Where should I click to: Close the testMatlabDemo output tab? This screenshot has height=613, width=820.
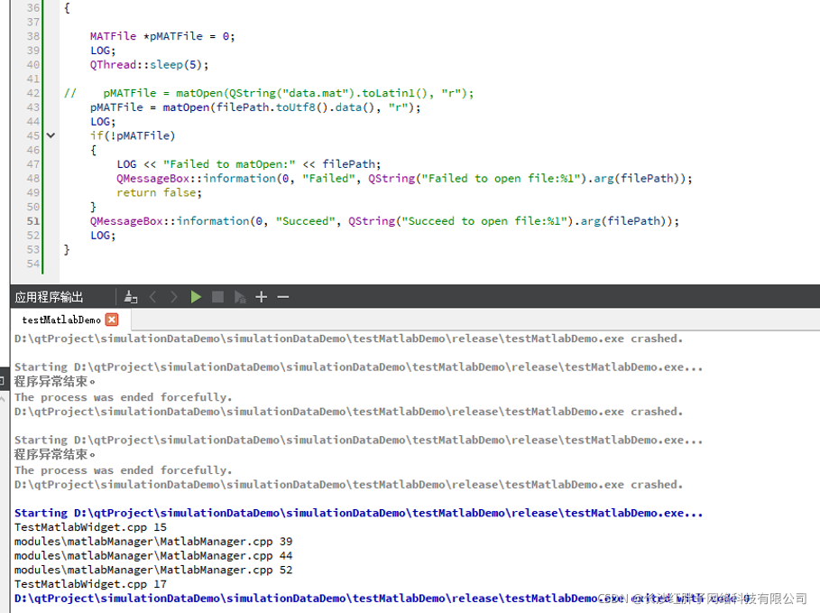point(112,320)
